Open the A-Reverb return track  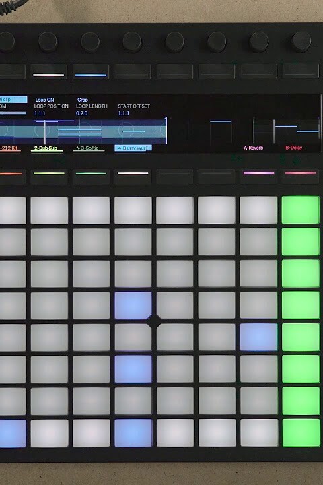pyautogui.click(x=254, y=148)
